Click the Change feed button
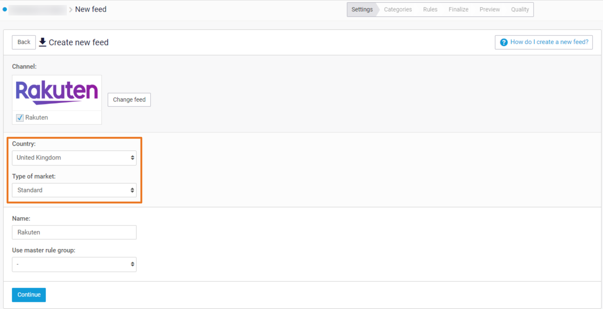 point(129,100)
